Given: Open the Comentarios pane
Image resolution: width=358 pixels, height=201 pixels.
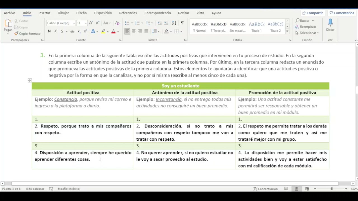Looking at the screenshot, I should click(341, 13).
